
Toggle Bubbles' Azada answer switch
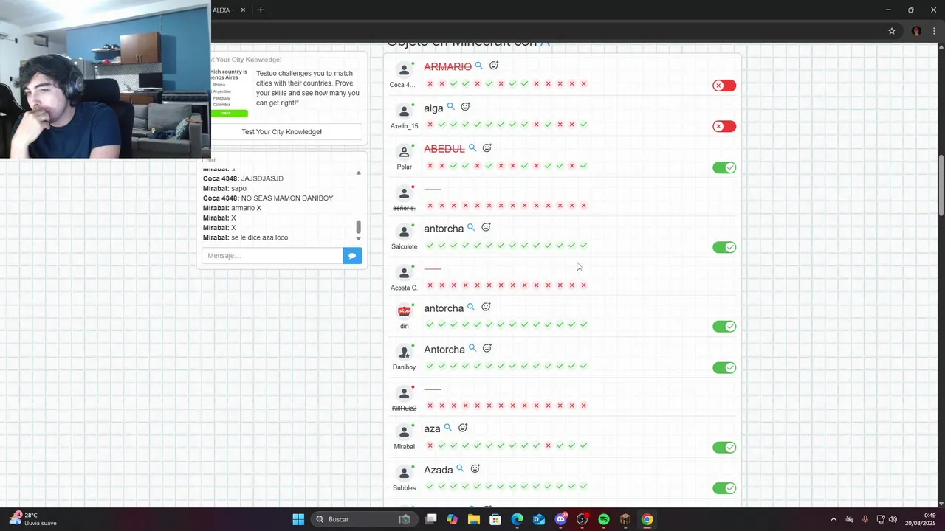click(x=724, y=488)
